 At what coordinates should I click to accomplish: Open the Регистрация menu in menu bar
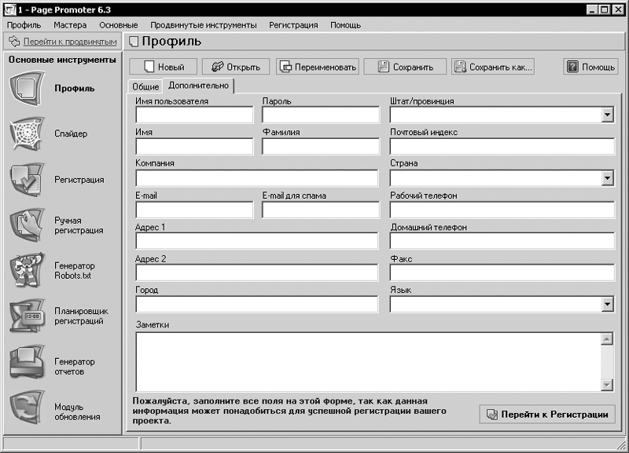click(x=293, y=25)
